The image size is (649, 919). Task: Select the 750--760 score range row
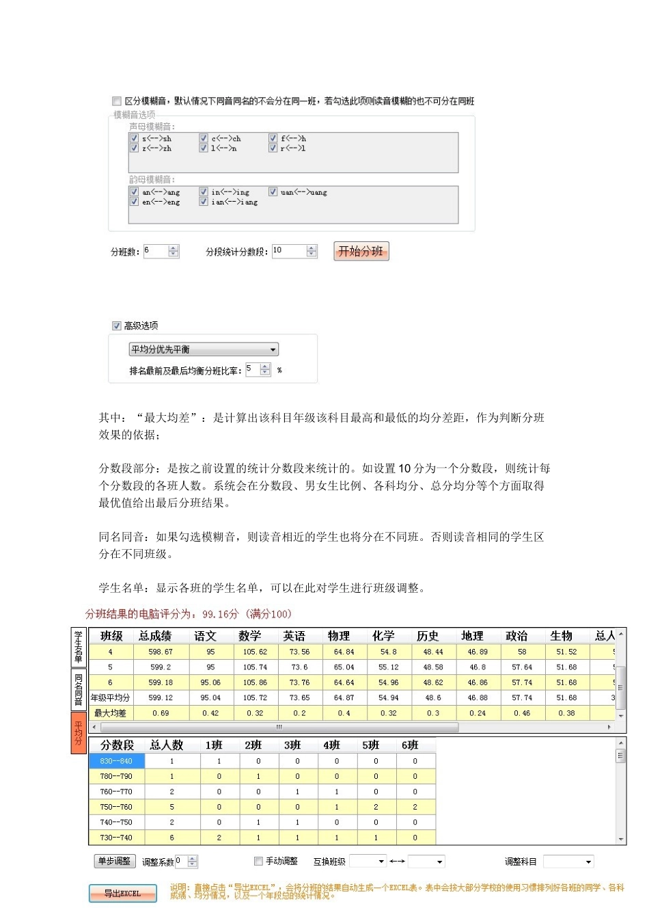[262, 807]
